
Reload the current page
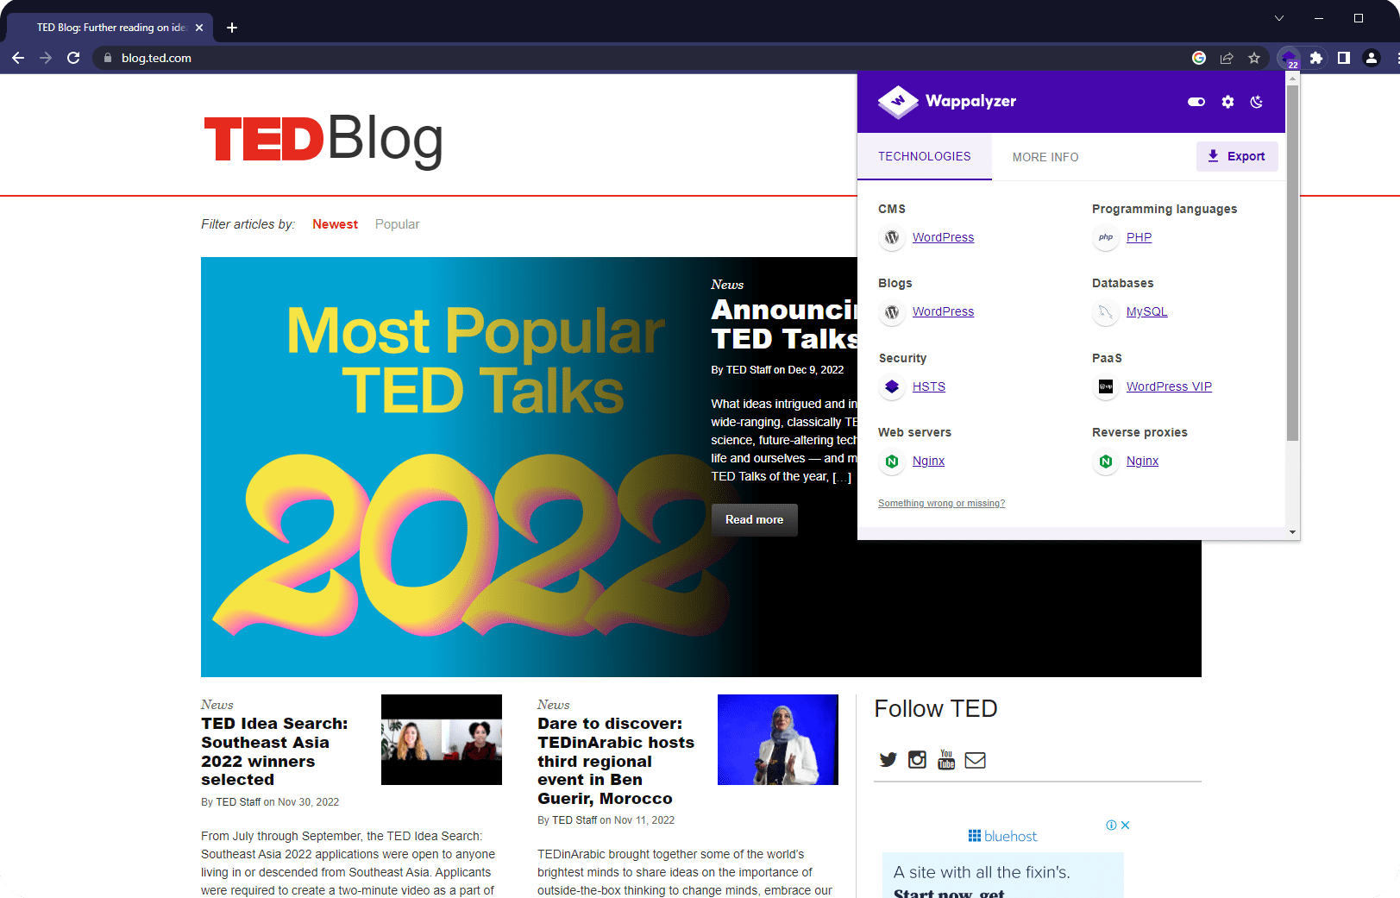point(73,58)
